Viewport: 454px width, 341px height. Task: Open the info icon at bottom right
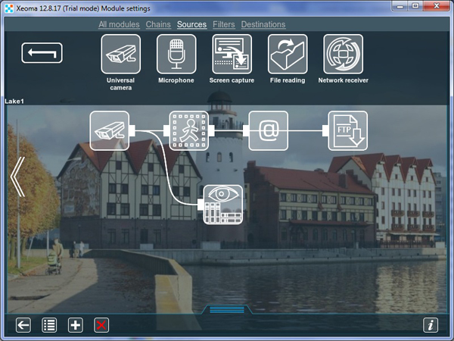click(x=431, y=325)
